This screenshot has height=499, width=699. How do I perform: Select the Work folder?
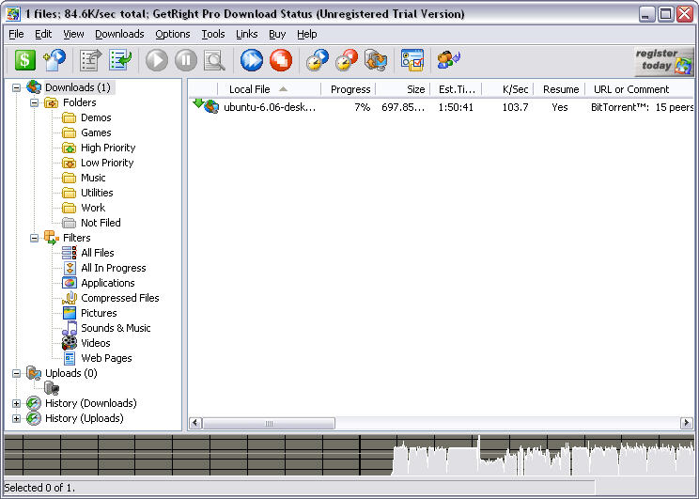point(93,208)
